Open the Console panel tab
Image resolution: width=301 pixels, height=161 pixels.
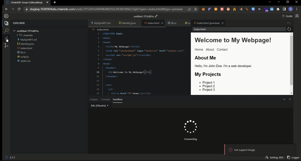[x=105, y=99]
